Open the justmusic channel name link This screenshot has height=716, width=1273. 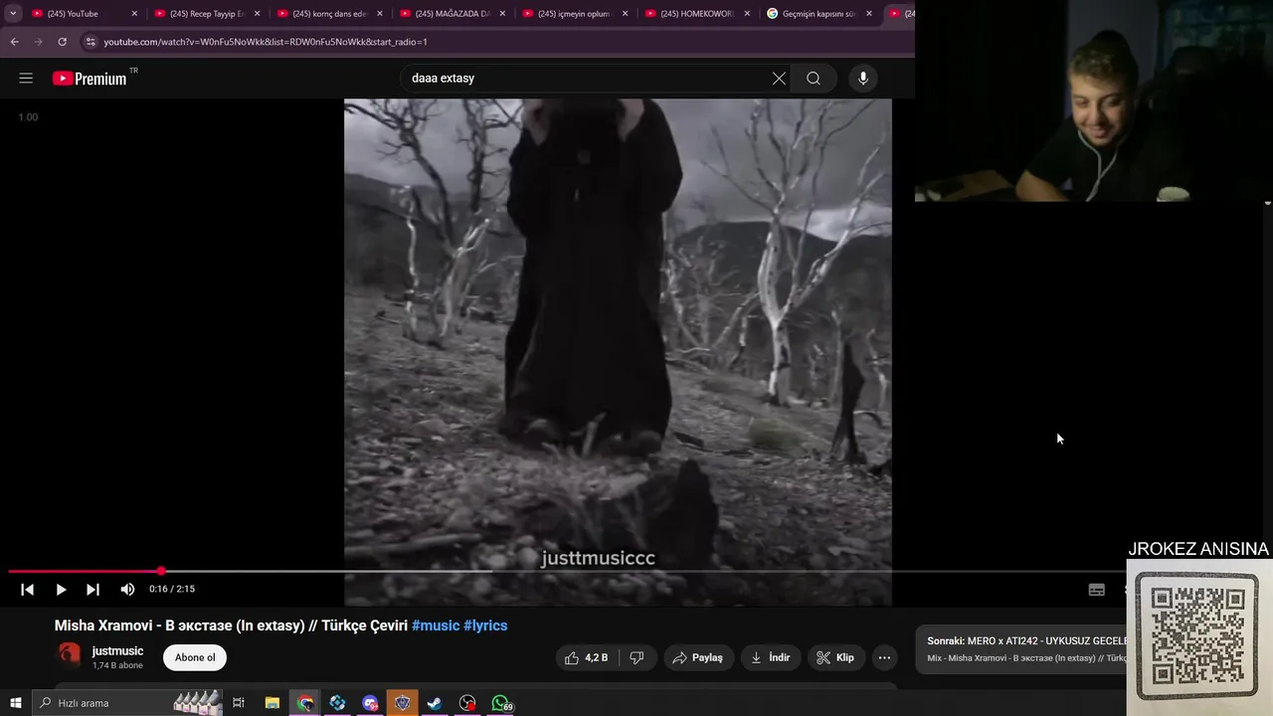117,651
